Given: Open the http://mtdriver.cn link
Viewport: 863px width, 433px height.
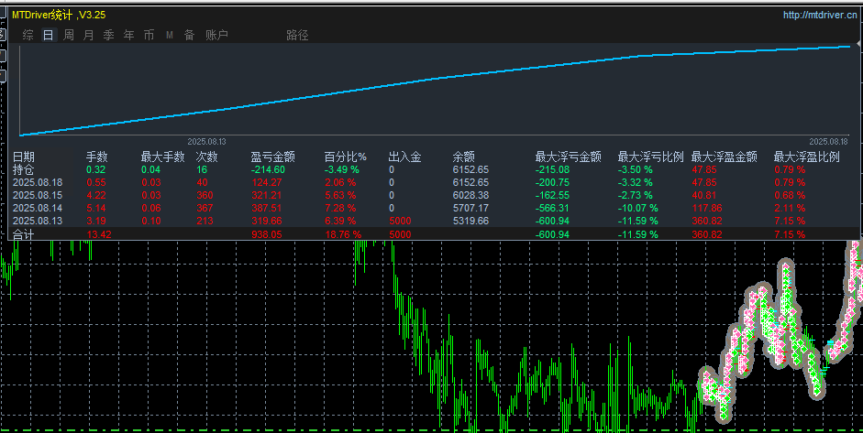Looking at the screenshot, I should click(820, 15).
